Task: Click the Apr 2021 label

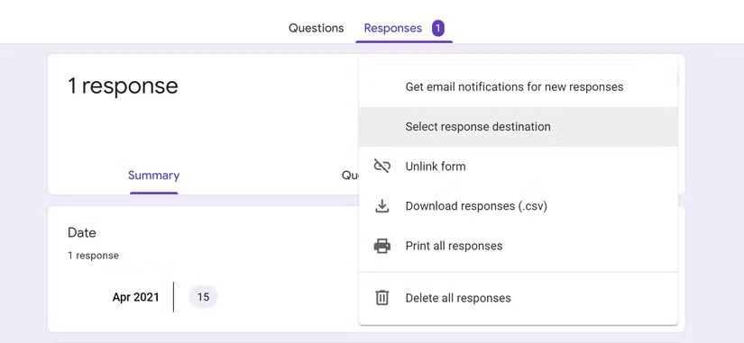Action: (135, 297)
